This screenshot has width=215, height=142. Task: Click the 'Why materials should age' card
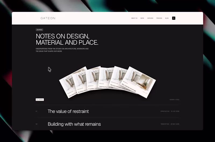(x=138, y=82)
